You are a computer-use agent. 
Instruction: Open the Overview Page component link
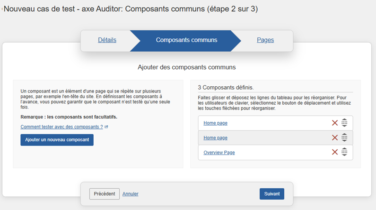click(219, 153)
